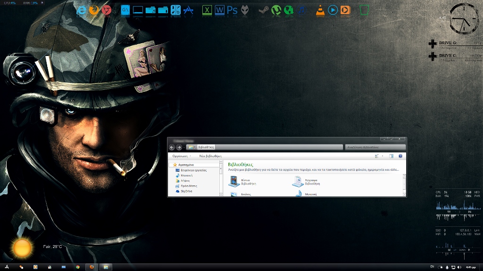The image size is (483, 271).
Task: Open DRIVE G: from desktop widget
Action: (448, 43)
